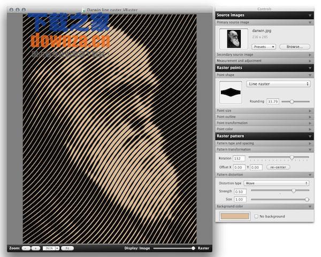Click the 'darwin.jpg' file name text
Screen dimensions: 321x257
tap(262, 30)
